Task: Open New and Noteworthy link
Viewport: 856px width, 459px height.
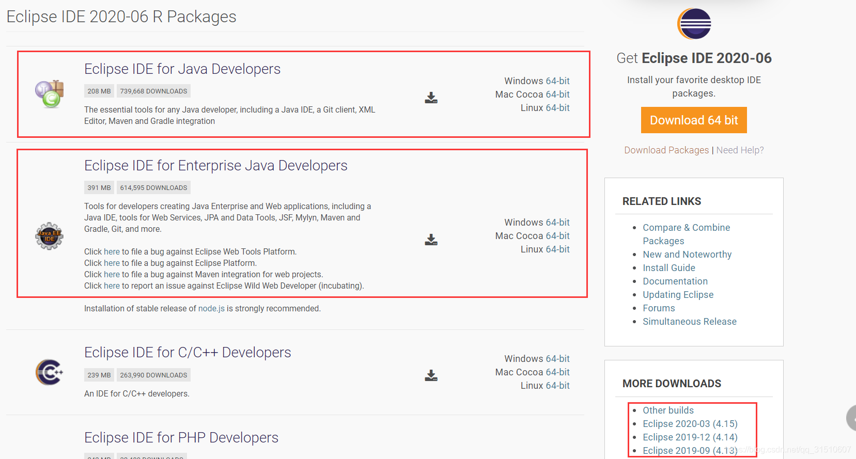Action: pos(687,254)
